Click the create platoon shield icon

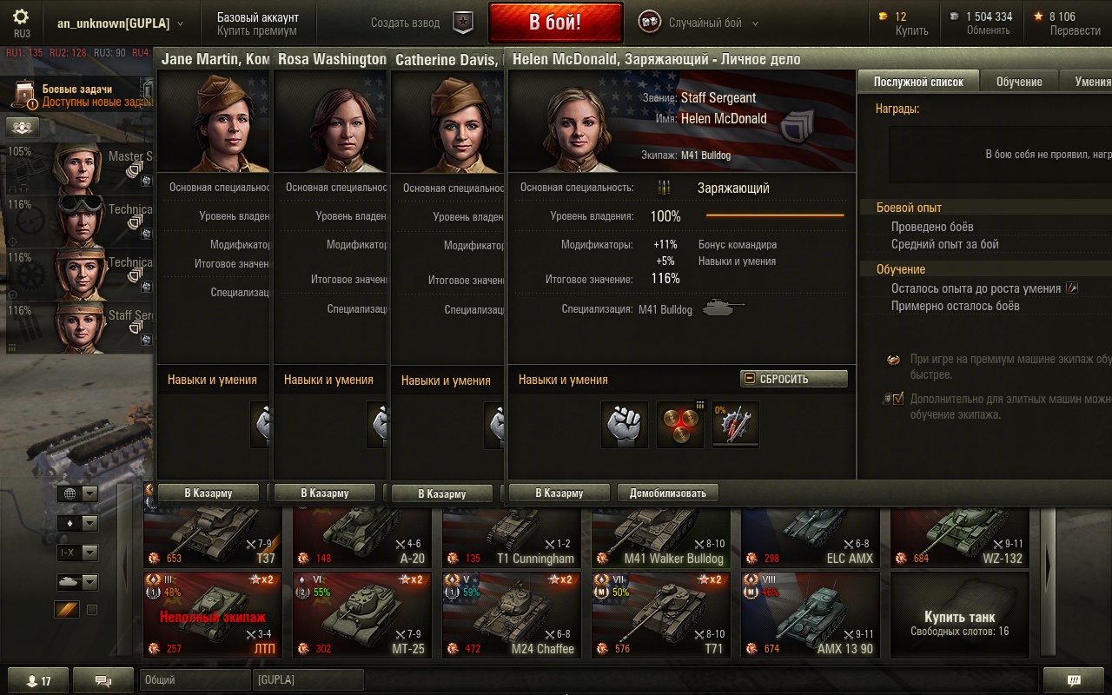(x=464, y=23)
